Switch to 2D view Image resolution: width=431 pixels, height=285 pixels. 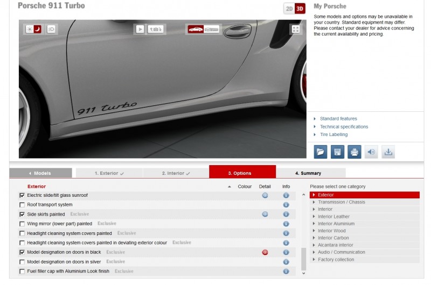[x=289, y=9]
